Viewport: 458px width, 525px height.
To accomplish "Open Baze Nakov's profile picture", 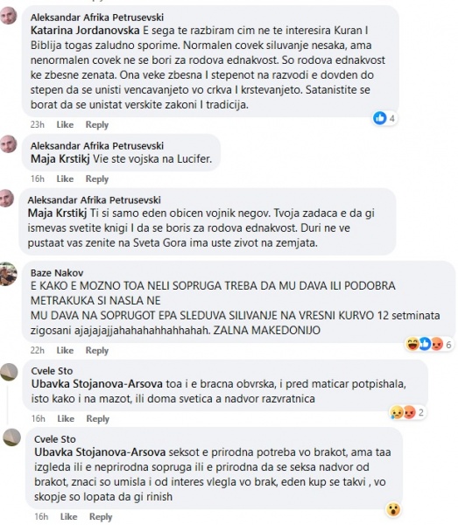I will [8, 274].
